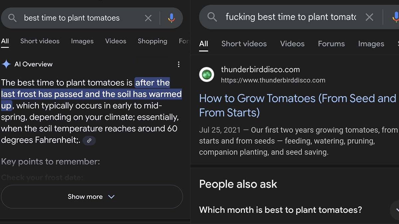Open AI Overview three-dot options menu
This screenshot has height=224, width=399.
[179, 64]
